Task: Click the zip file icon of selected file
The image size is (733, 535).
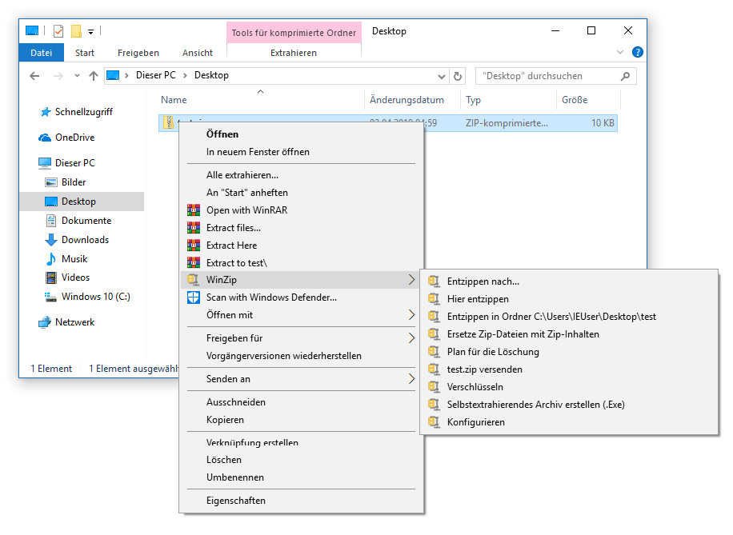Action: coord(168,122)
